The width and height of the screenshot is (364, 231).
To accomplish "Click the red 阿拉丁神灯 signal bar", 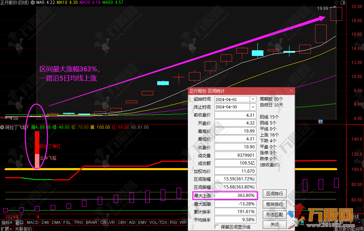I will click(37, 142).
